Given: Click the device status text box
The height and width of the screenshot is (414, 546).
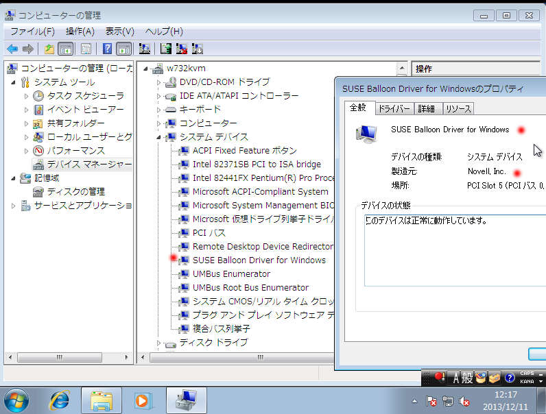Looking at the screenshot, I should coord(455,250).
